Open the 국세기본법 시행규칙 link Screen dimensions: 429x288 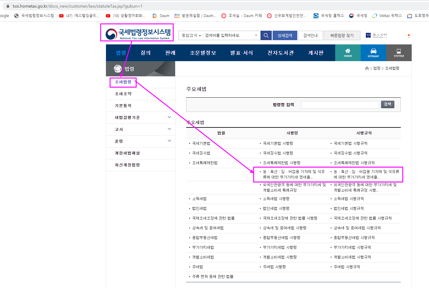coord(350,144)
